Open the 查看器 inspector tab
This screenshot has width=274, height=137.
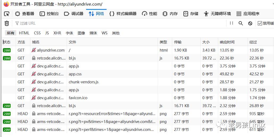point(24,14)
